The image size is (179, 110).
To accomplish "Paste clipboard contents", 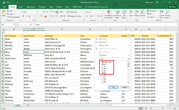I will pos(4,13).
